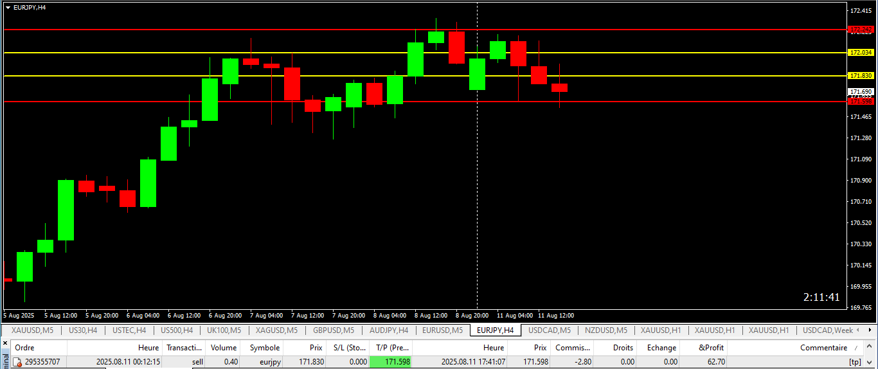Click the green 171.598 take profit cell
The height and width of the screenshot is (369, 878).
coord(391,362)
